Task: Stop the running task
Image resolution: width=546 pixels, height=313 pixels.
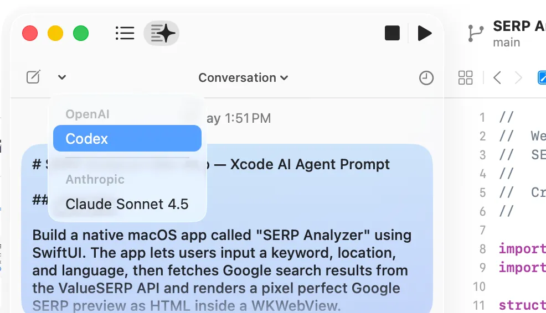Action: click(392, 33)
